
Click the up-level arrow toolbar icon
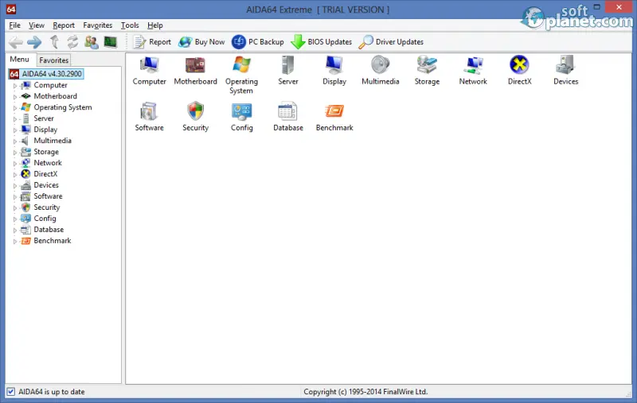pos(54,42)
